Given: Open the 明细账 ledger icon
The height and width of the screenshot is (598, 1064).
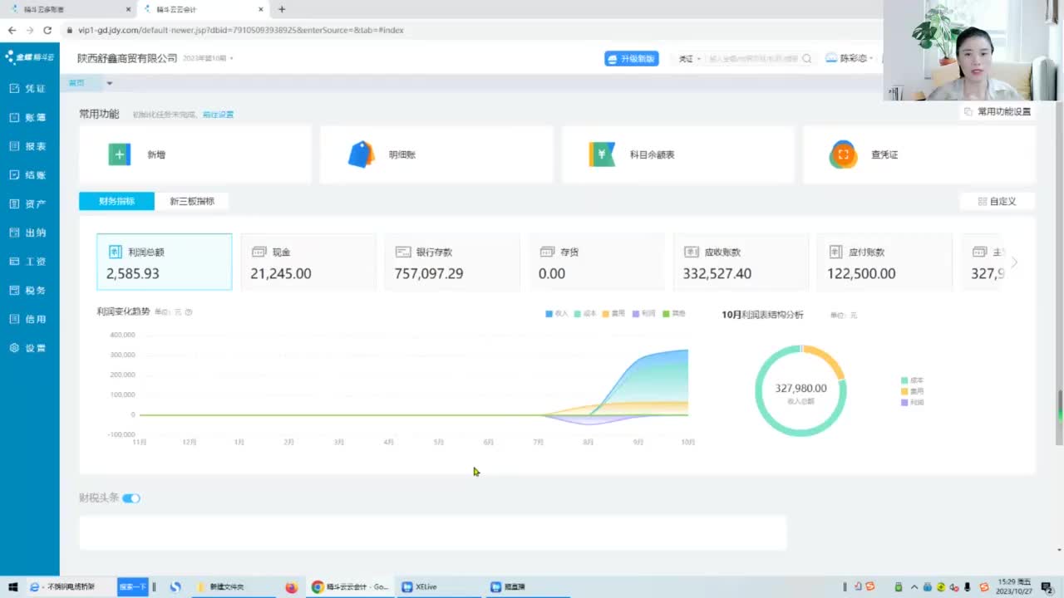Looking at the screenshot, I should click(362, 154).
